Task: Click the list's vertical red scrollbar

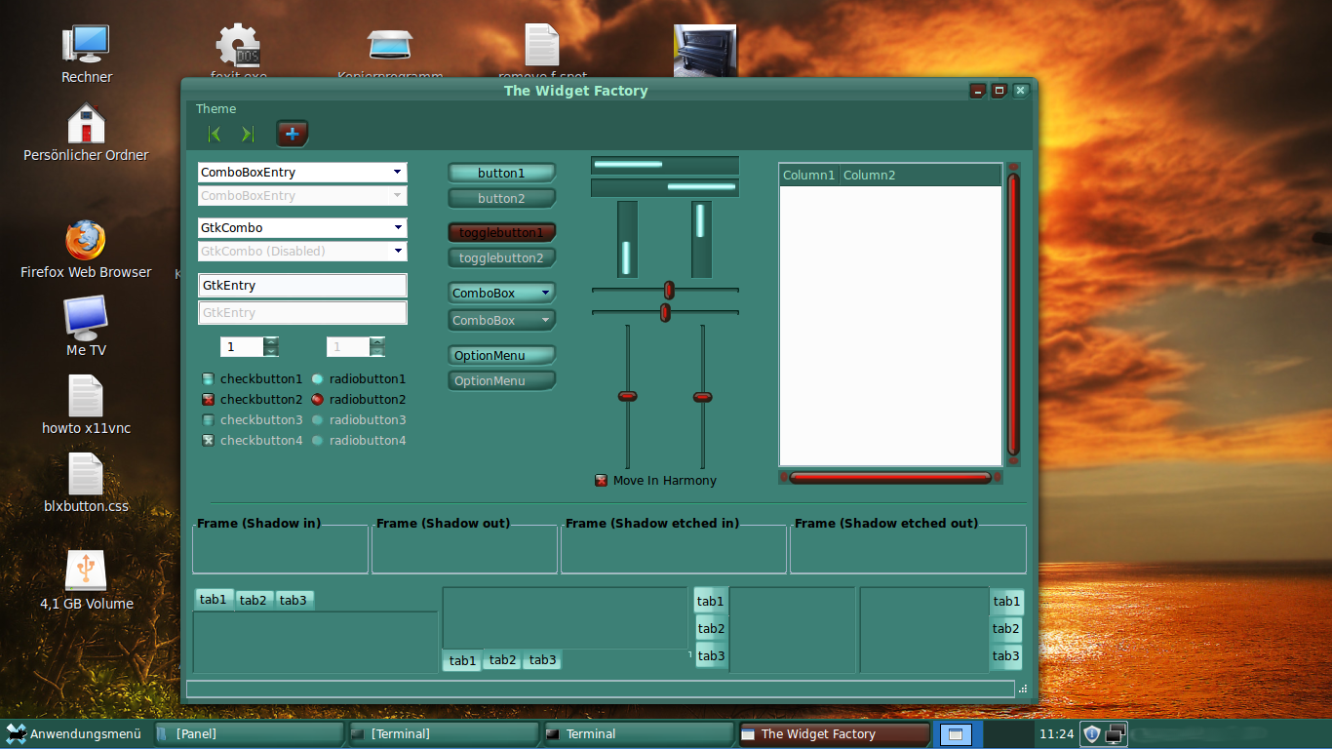Action: click(1013, 314)
